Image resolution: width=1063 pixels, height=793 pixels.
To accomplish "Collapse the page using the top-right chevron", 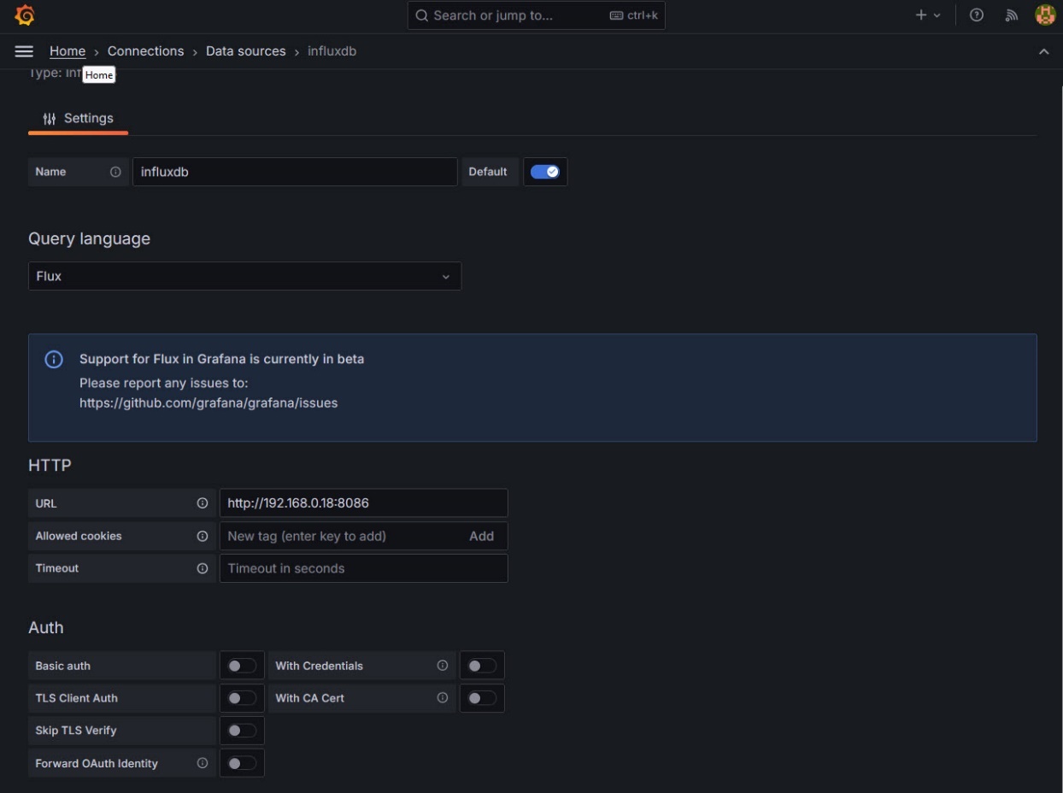I will pos(1043,50).
